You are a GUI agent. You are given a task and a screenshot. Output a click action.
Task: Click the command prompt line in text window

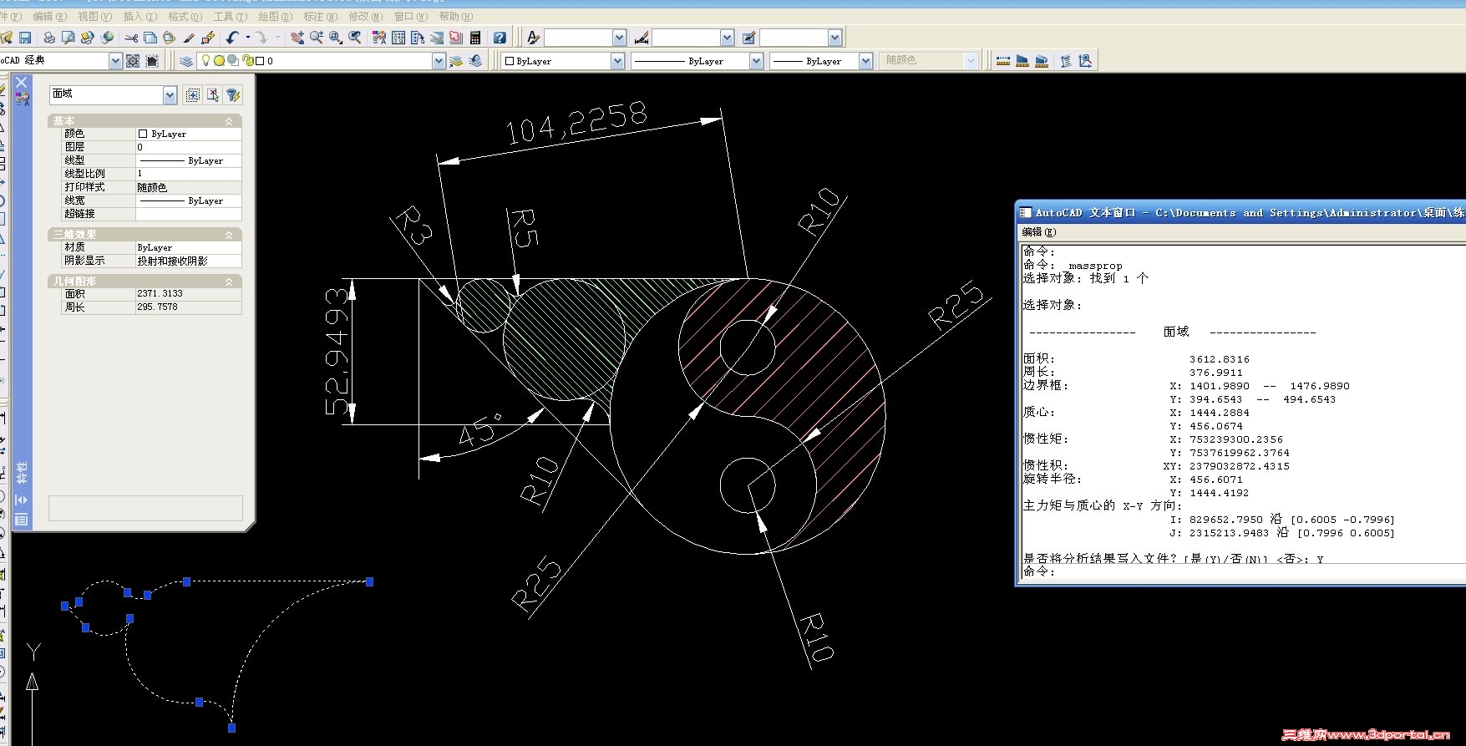1244,572
